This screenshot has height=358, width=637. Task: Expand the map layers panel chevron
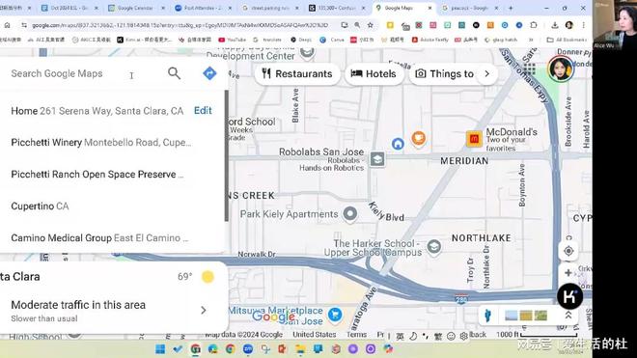(x=568, y=316)
